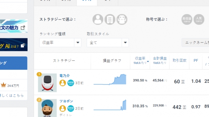Click the 45,564 total profit value
Viewport: 209px width, 117px height.
(x=160, y=80)
